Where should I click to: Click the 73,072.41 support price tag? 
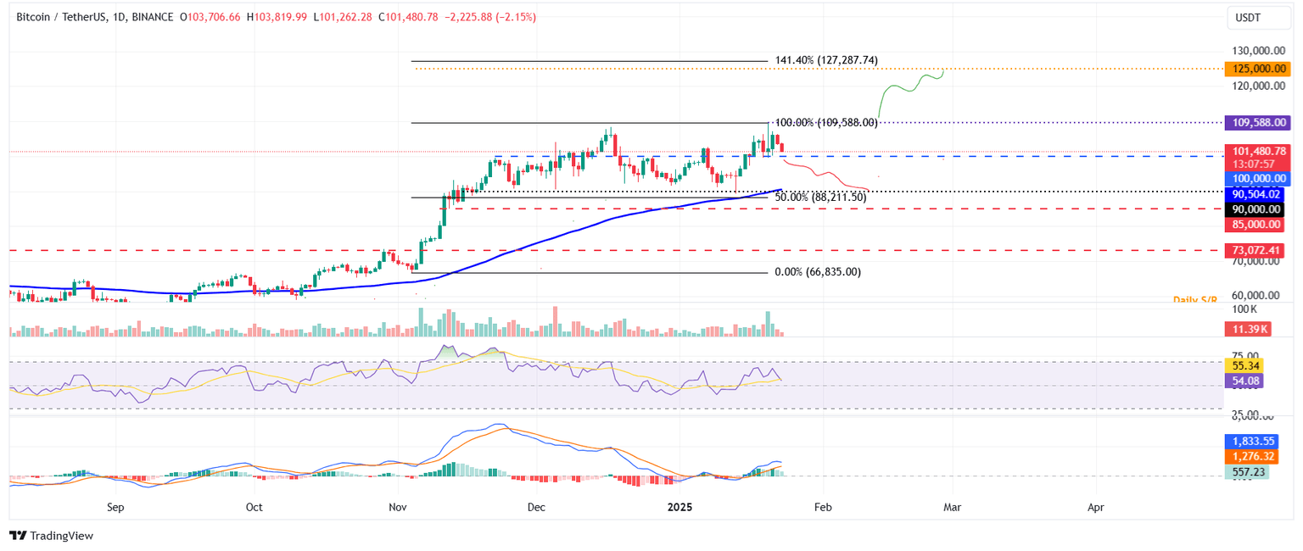(x=1256, y=250)
